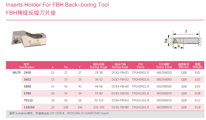Click boring body DCK4-FBH40

[x=120, y=86]
